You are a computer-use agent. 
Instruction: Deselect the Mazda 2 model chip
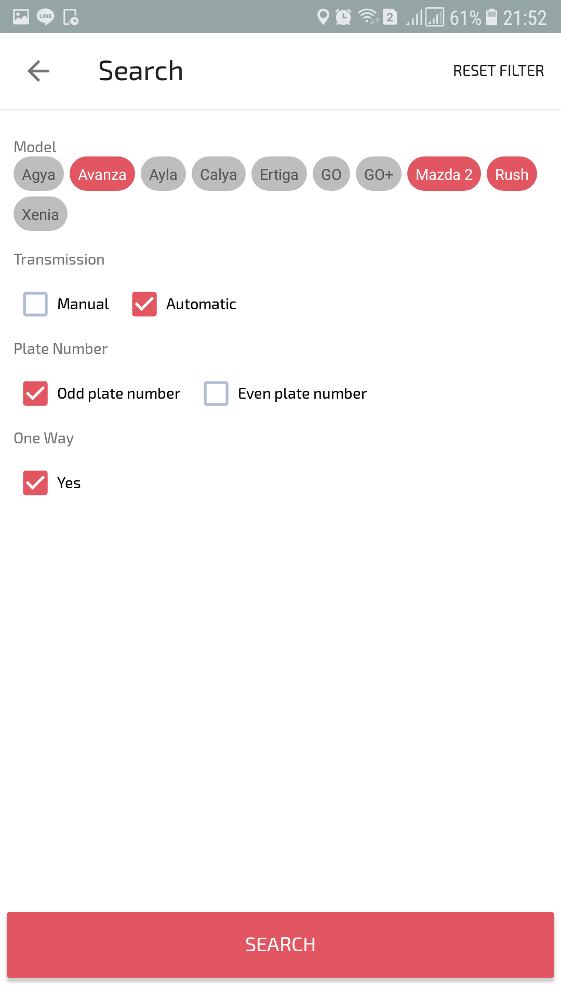(444, 174)
